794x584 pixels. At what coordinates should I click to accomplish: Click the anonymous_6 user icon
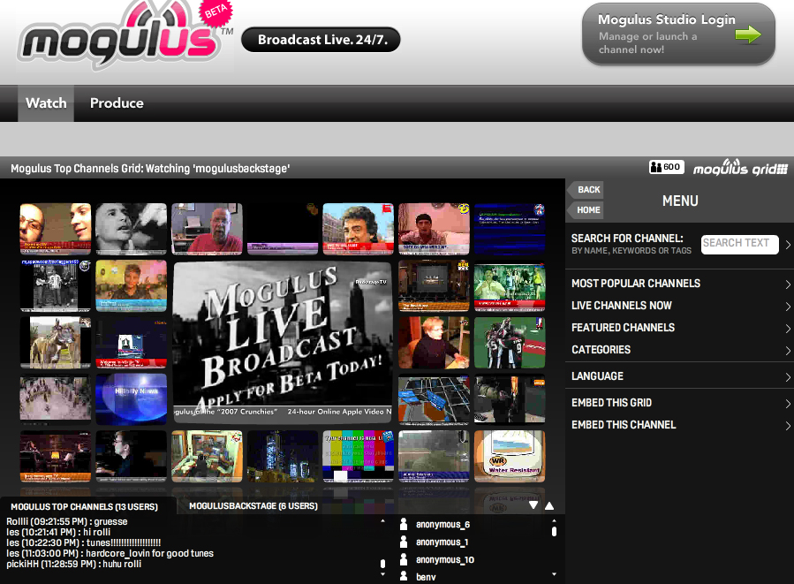click(404, 524)
